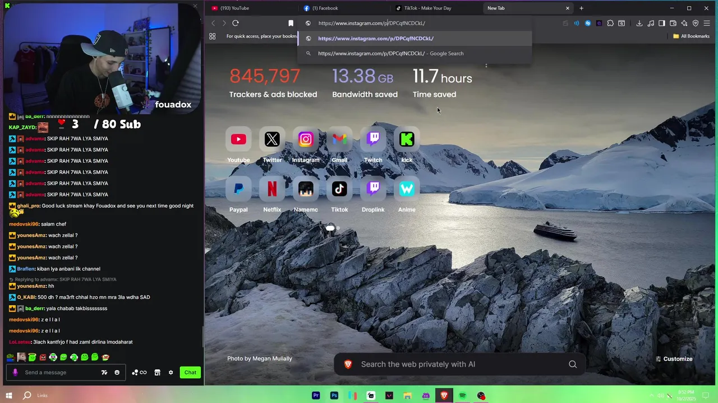Open the Instagram shortcut tile
Image resolution: width=718 pixels, height=403 pixels.
306,139
